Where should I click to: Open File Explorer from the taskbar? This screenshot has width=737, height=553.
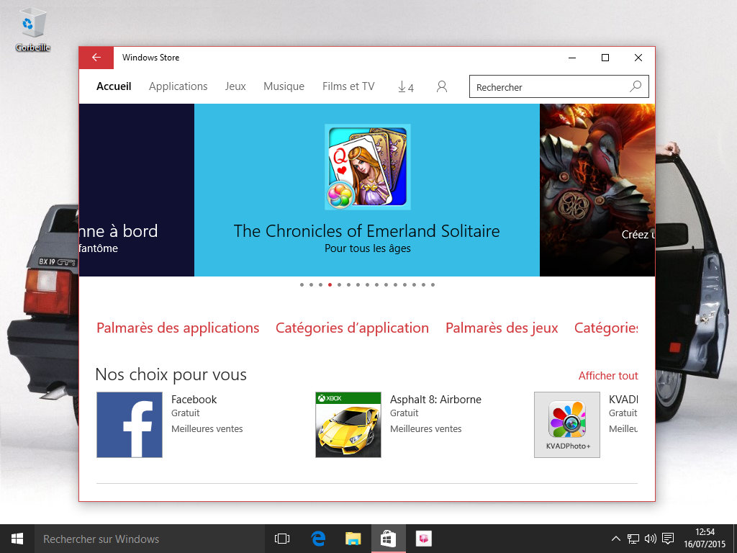click(x=353, y=539)
